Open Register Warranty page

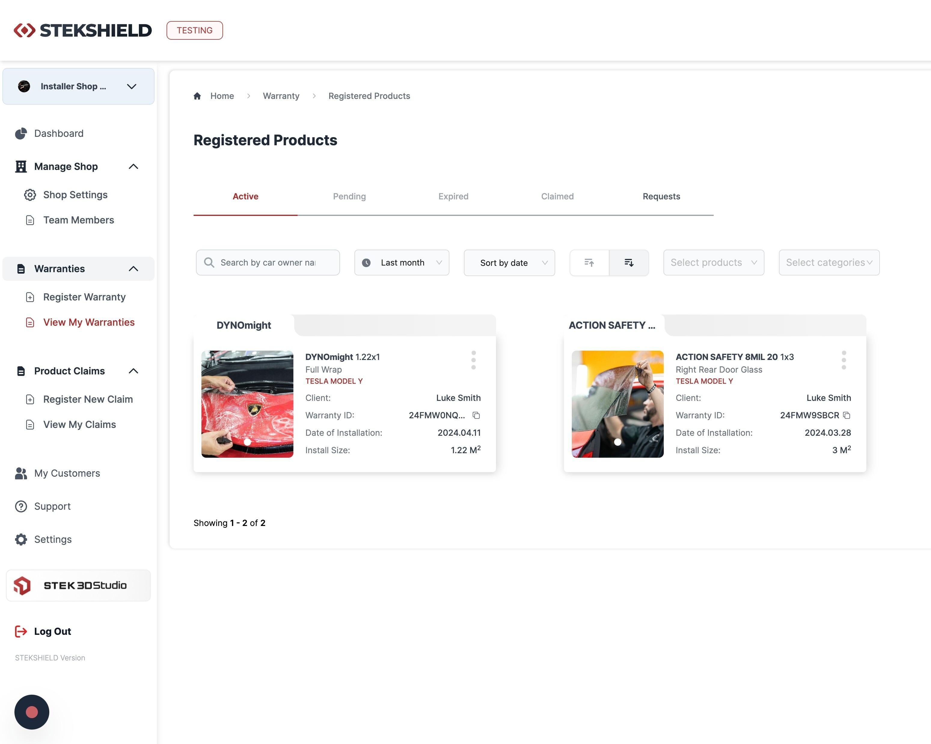[x=84, y=297]
